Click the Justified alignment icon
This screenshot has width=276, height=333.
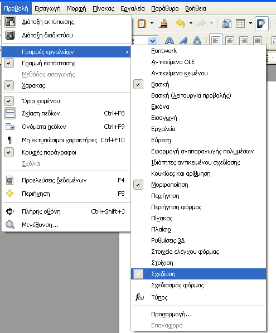click(x=257, y=40)
